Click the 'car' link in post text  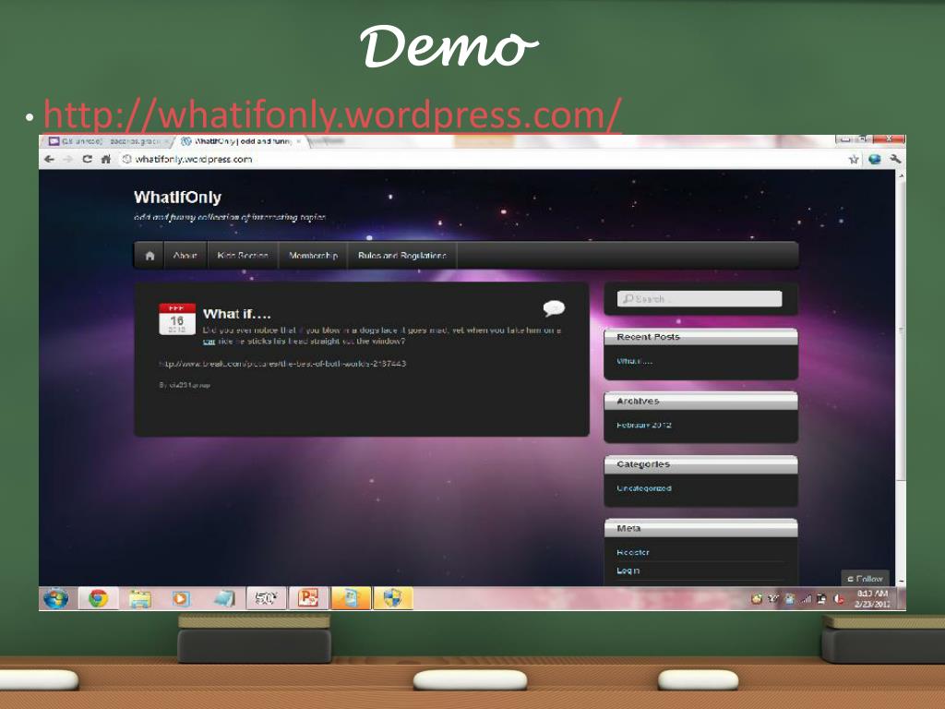point(209,342)
